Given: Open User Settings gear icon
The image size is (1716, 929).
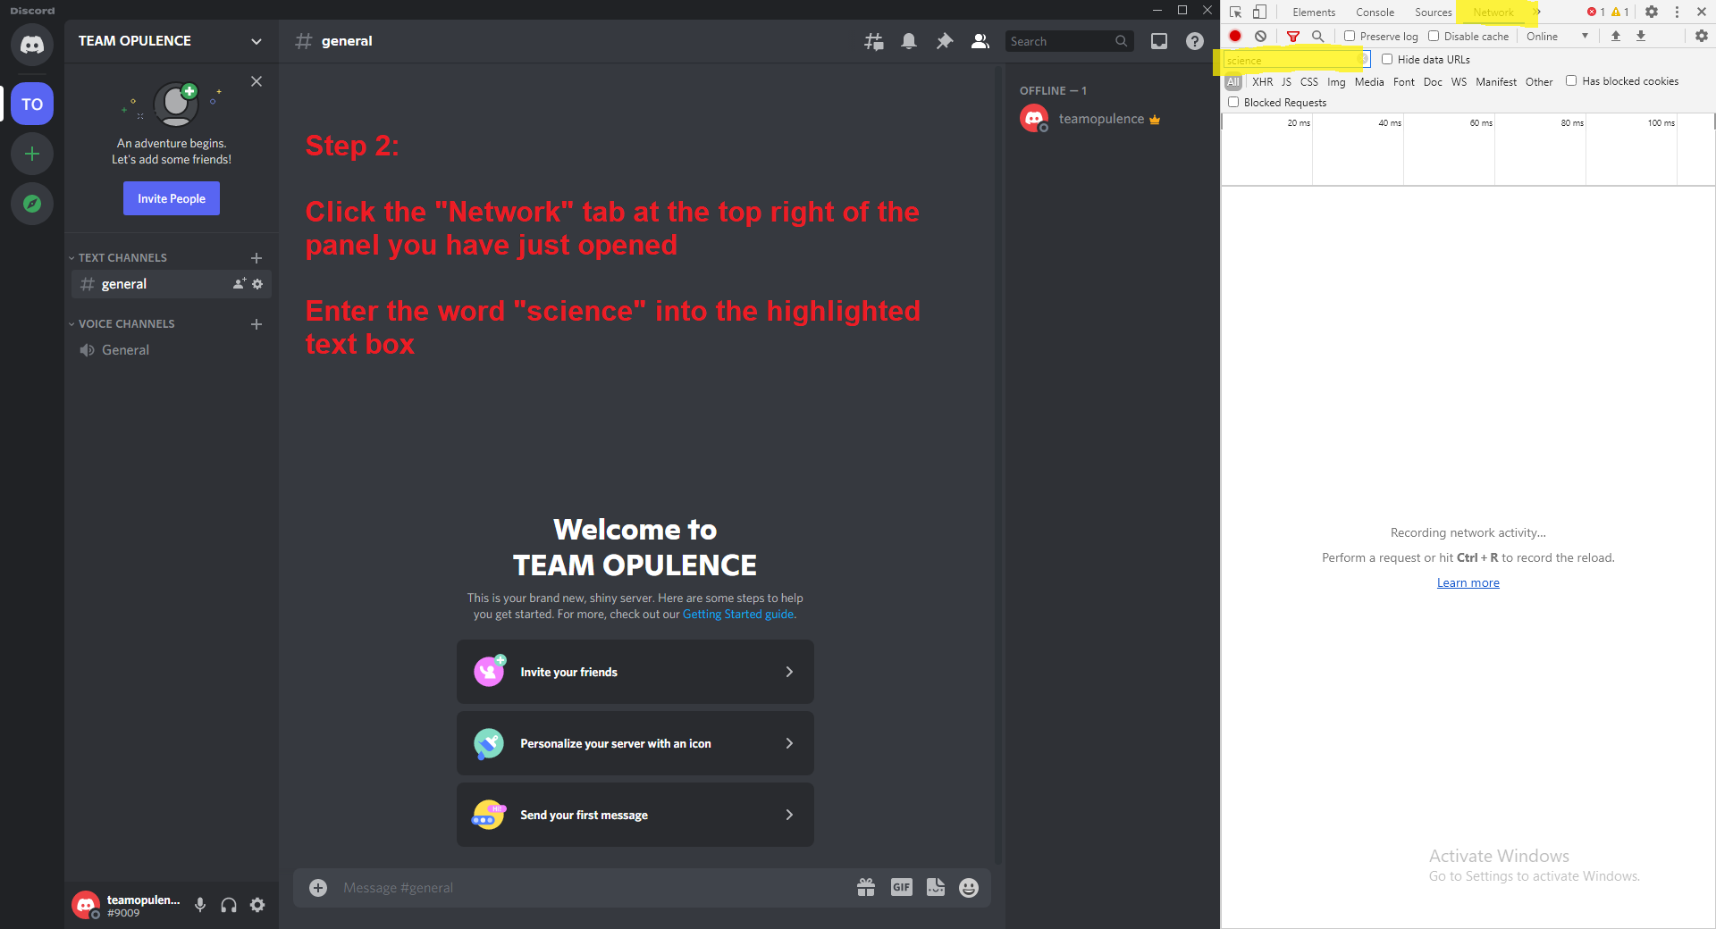Looking at the screenshot, I should click(x=257, y=905).
